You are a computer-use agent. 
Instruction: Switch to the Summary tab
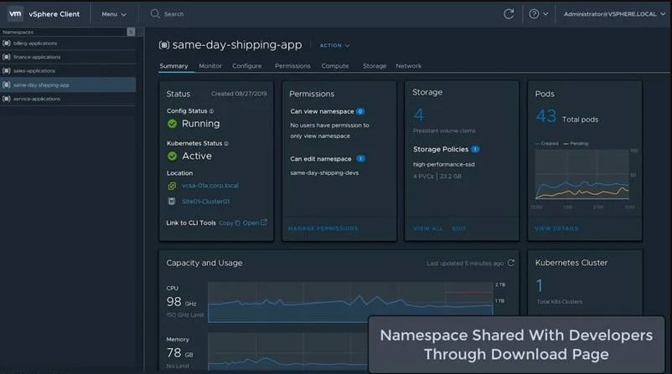pos(173,66)
